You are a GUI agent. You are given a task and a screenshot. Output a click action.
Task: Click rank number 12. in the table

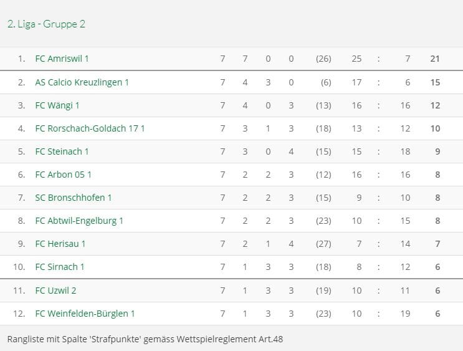(19, 314)
